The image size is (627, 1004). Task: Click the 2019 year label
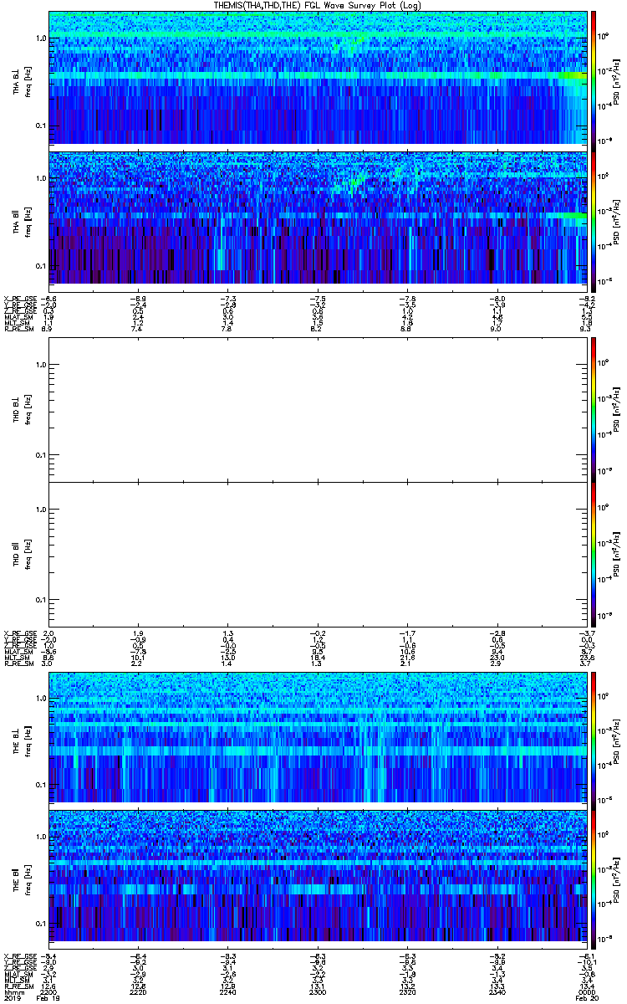click(x=13, y=997)
